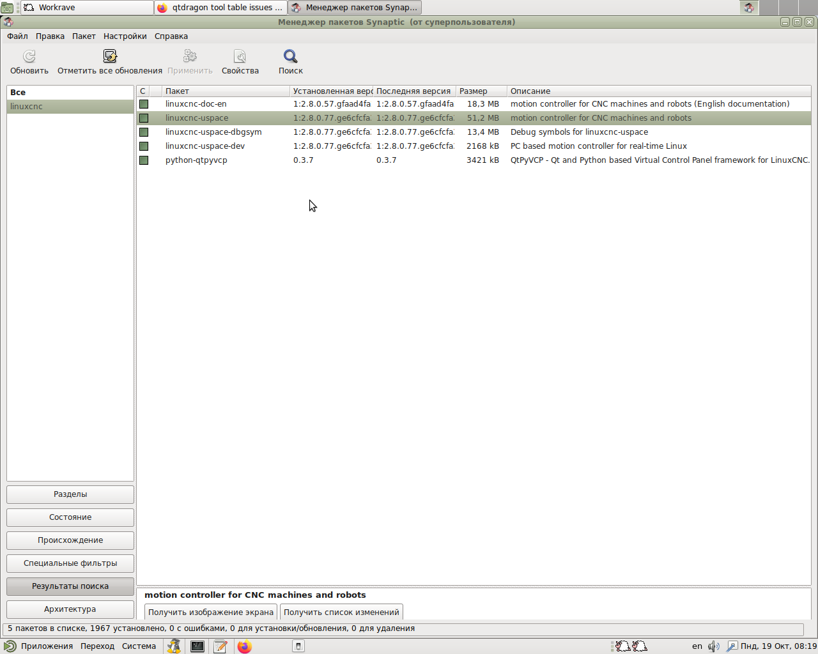Click the Результаты поиска button
The image size is (818, 654).
(70, 586)
